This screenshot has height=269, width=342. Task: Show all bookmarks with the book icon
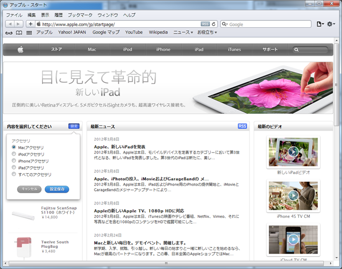[x=19, y=33]
